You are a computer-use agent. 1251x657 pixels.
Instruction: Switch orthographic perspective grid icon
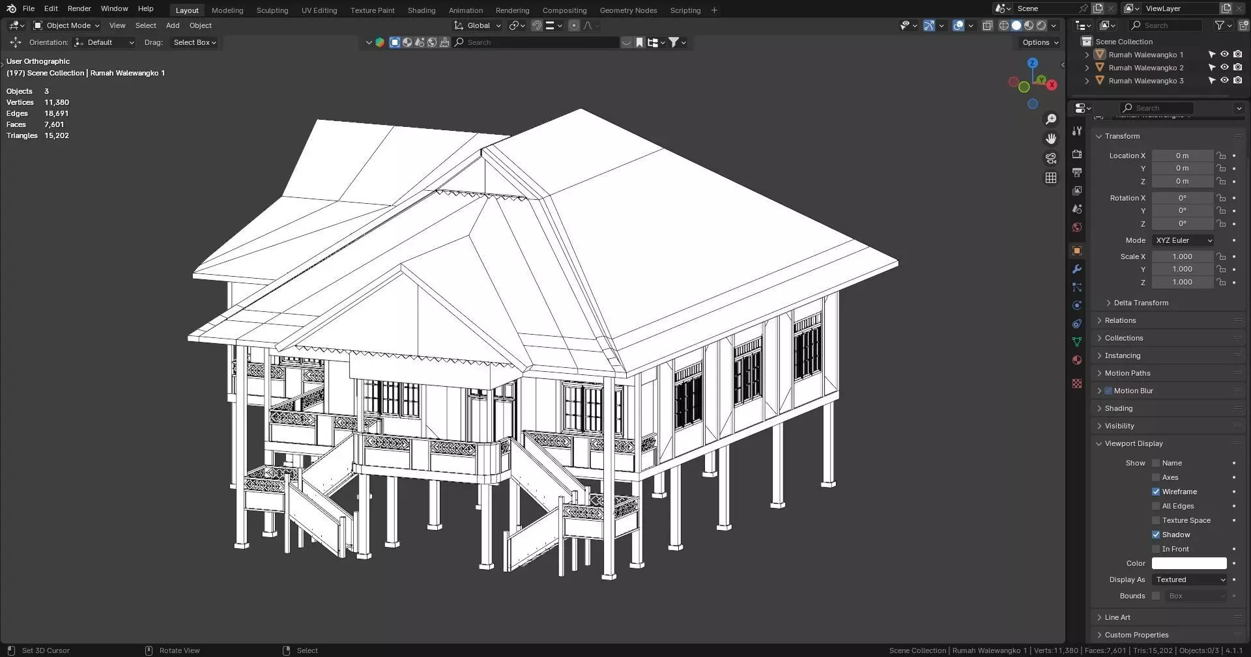coord(1051,178)
